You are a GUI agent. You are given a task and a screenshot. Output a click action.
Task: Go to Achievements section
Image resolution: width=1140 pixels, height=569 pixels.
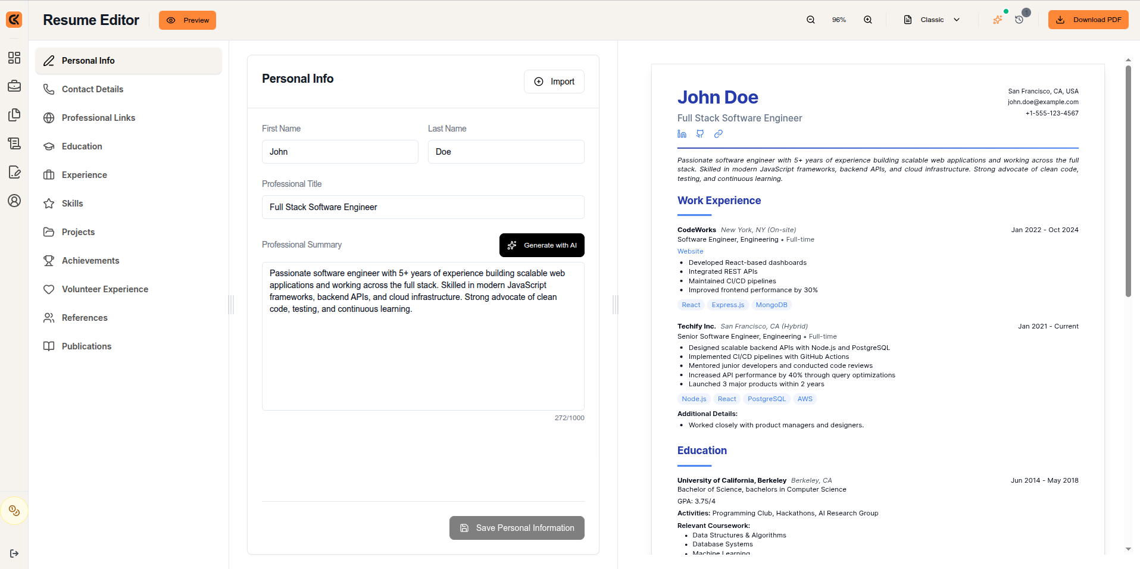pos(129,261)
